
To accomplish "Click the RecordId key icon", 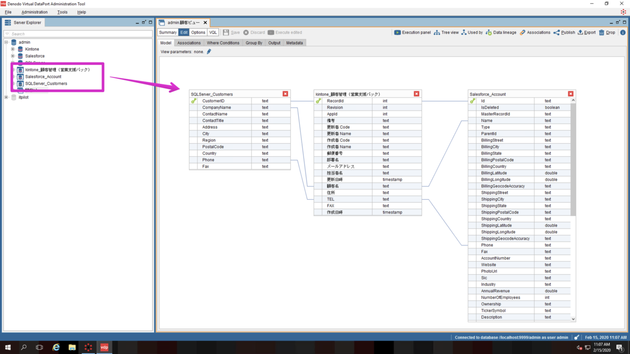I will pos(319,101).
